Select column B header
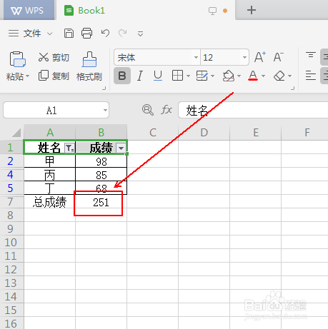The image size is (328, 329). click(101, 133)
